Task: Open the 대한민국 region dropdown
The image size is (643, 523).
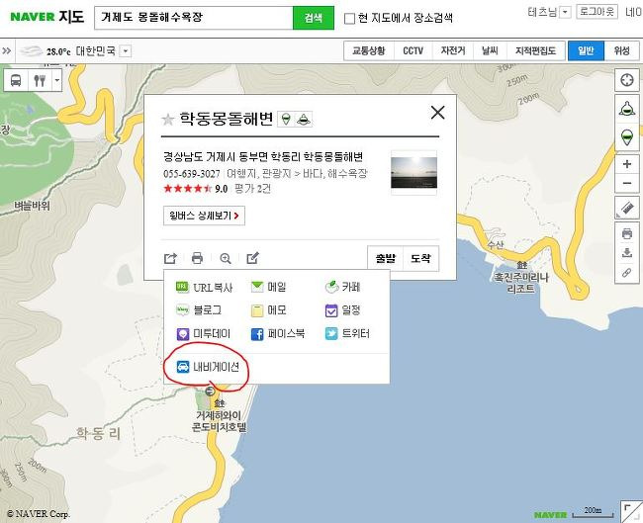Action: [x=127, y=51]
